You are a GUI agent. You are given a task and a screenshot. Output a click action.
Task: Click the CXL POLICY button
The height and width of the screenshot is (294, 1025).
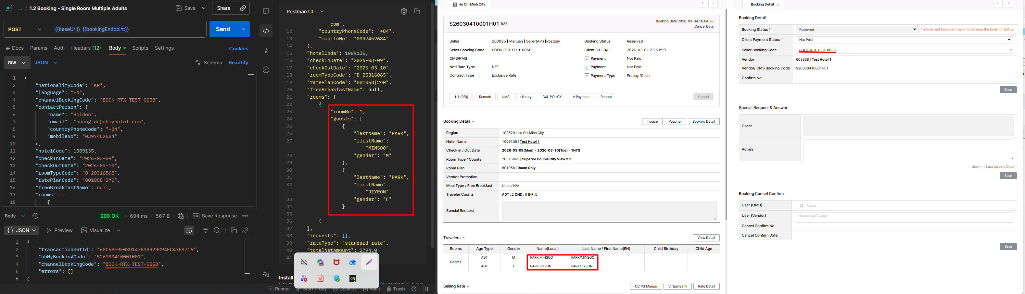(552, 97)
